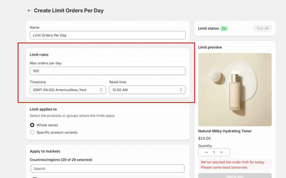This screenshot has width=286, height=178.
Task: Click the Whole stores label text
Action: [47, 125]
